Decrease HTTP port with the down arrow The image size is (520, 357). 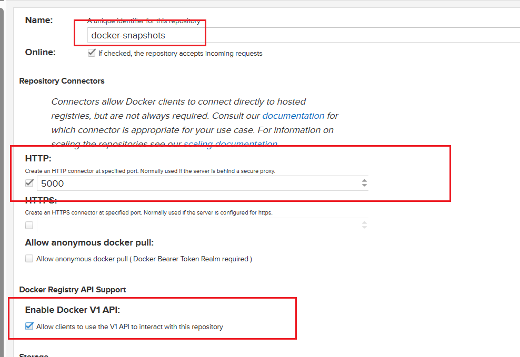364,186
